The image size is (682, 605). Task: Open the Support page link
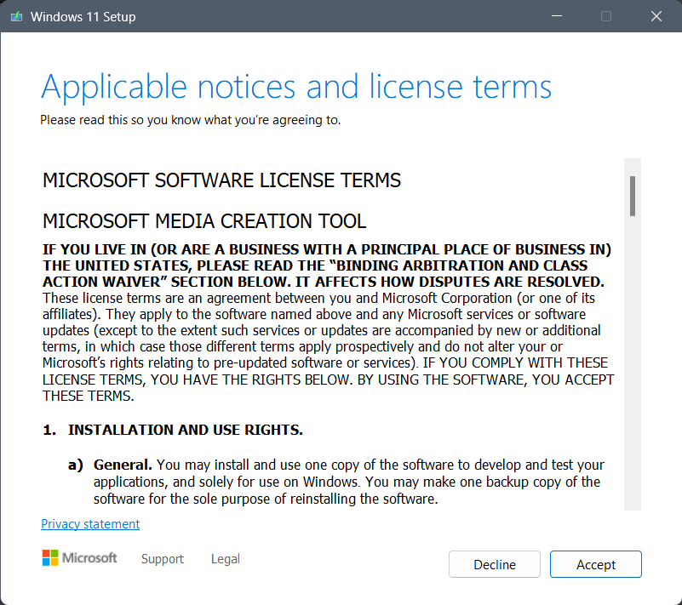click(x=162, y=559)
